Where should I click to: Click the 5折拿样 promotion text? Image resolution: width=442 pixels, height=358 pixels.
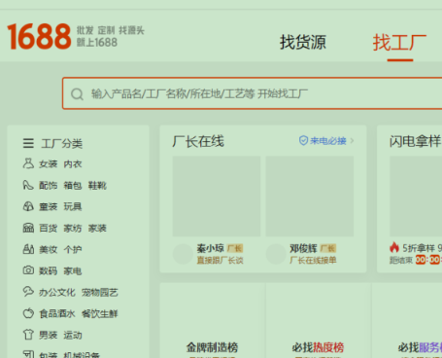pyautogui.click(x=419, y=248)
